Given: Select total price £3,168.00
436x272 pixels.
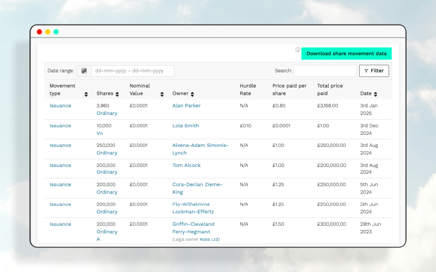Looking at the screenshot, I should [328, 106].
